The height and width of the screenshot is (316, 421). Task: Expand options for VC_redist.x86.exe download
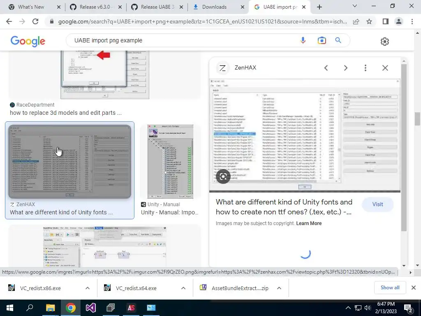point(88,288)
